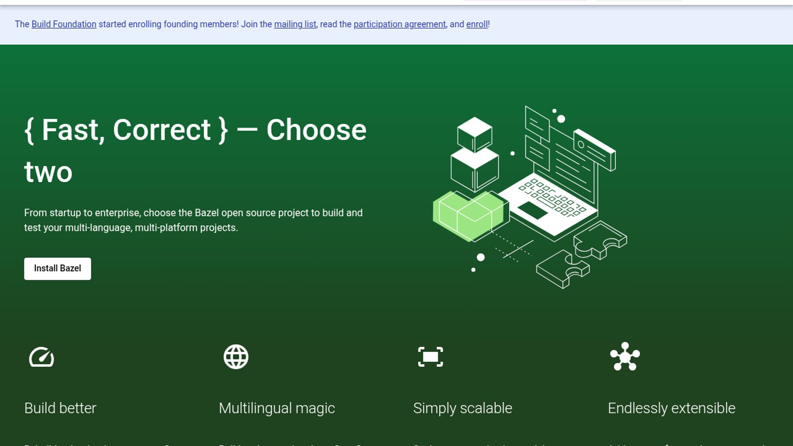This screenshot has height=446, width=793.
Task: Click the enroll link in banner
Action: pos(477,24)
